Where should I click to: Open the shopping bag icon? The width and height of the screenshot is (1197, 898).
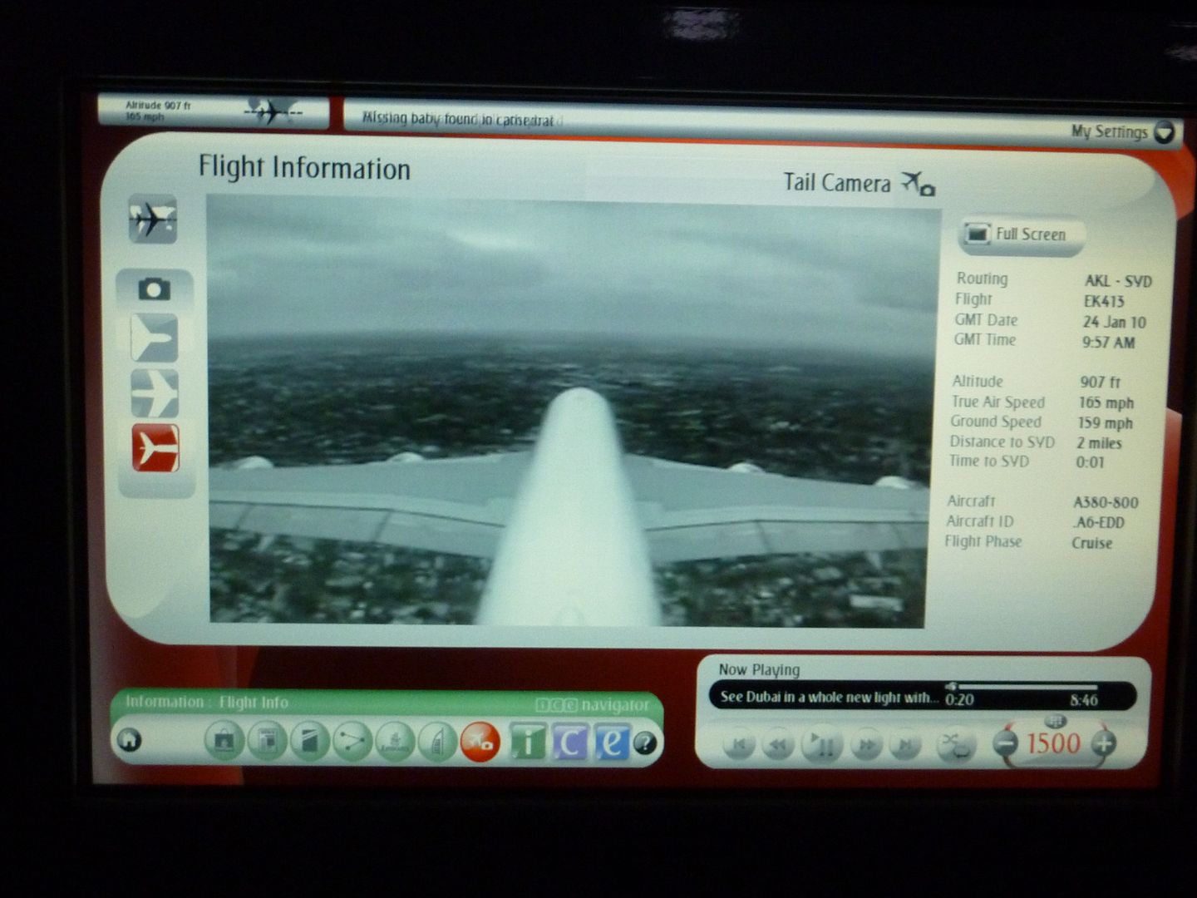pyautogui.click(x=223, y=740)
